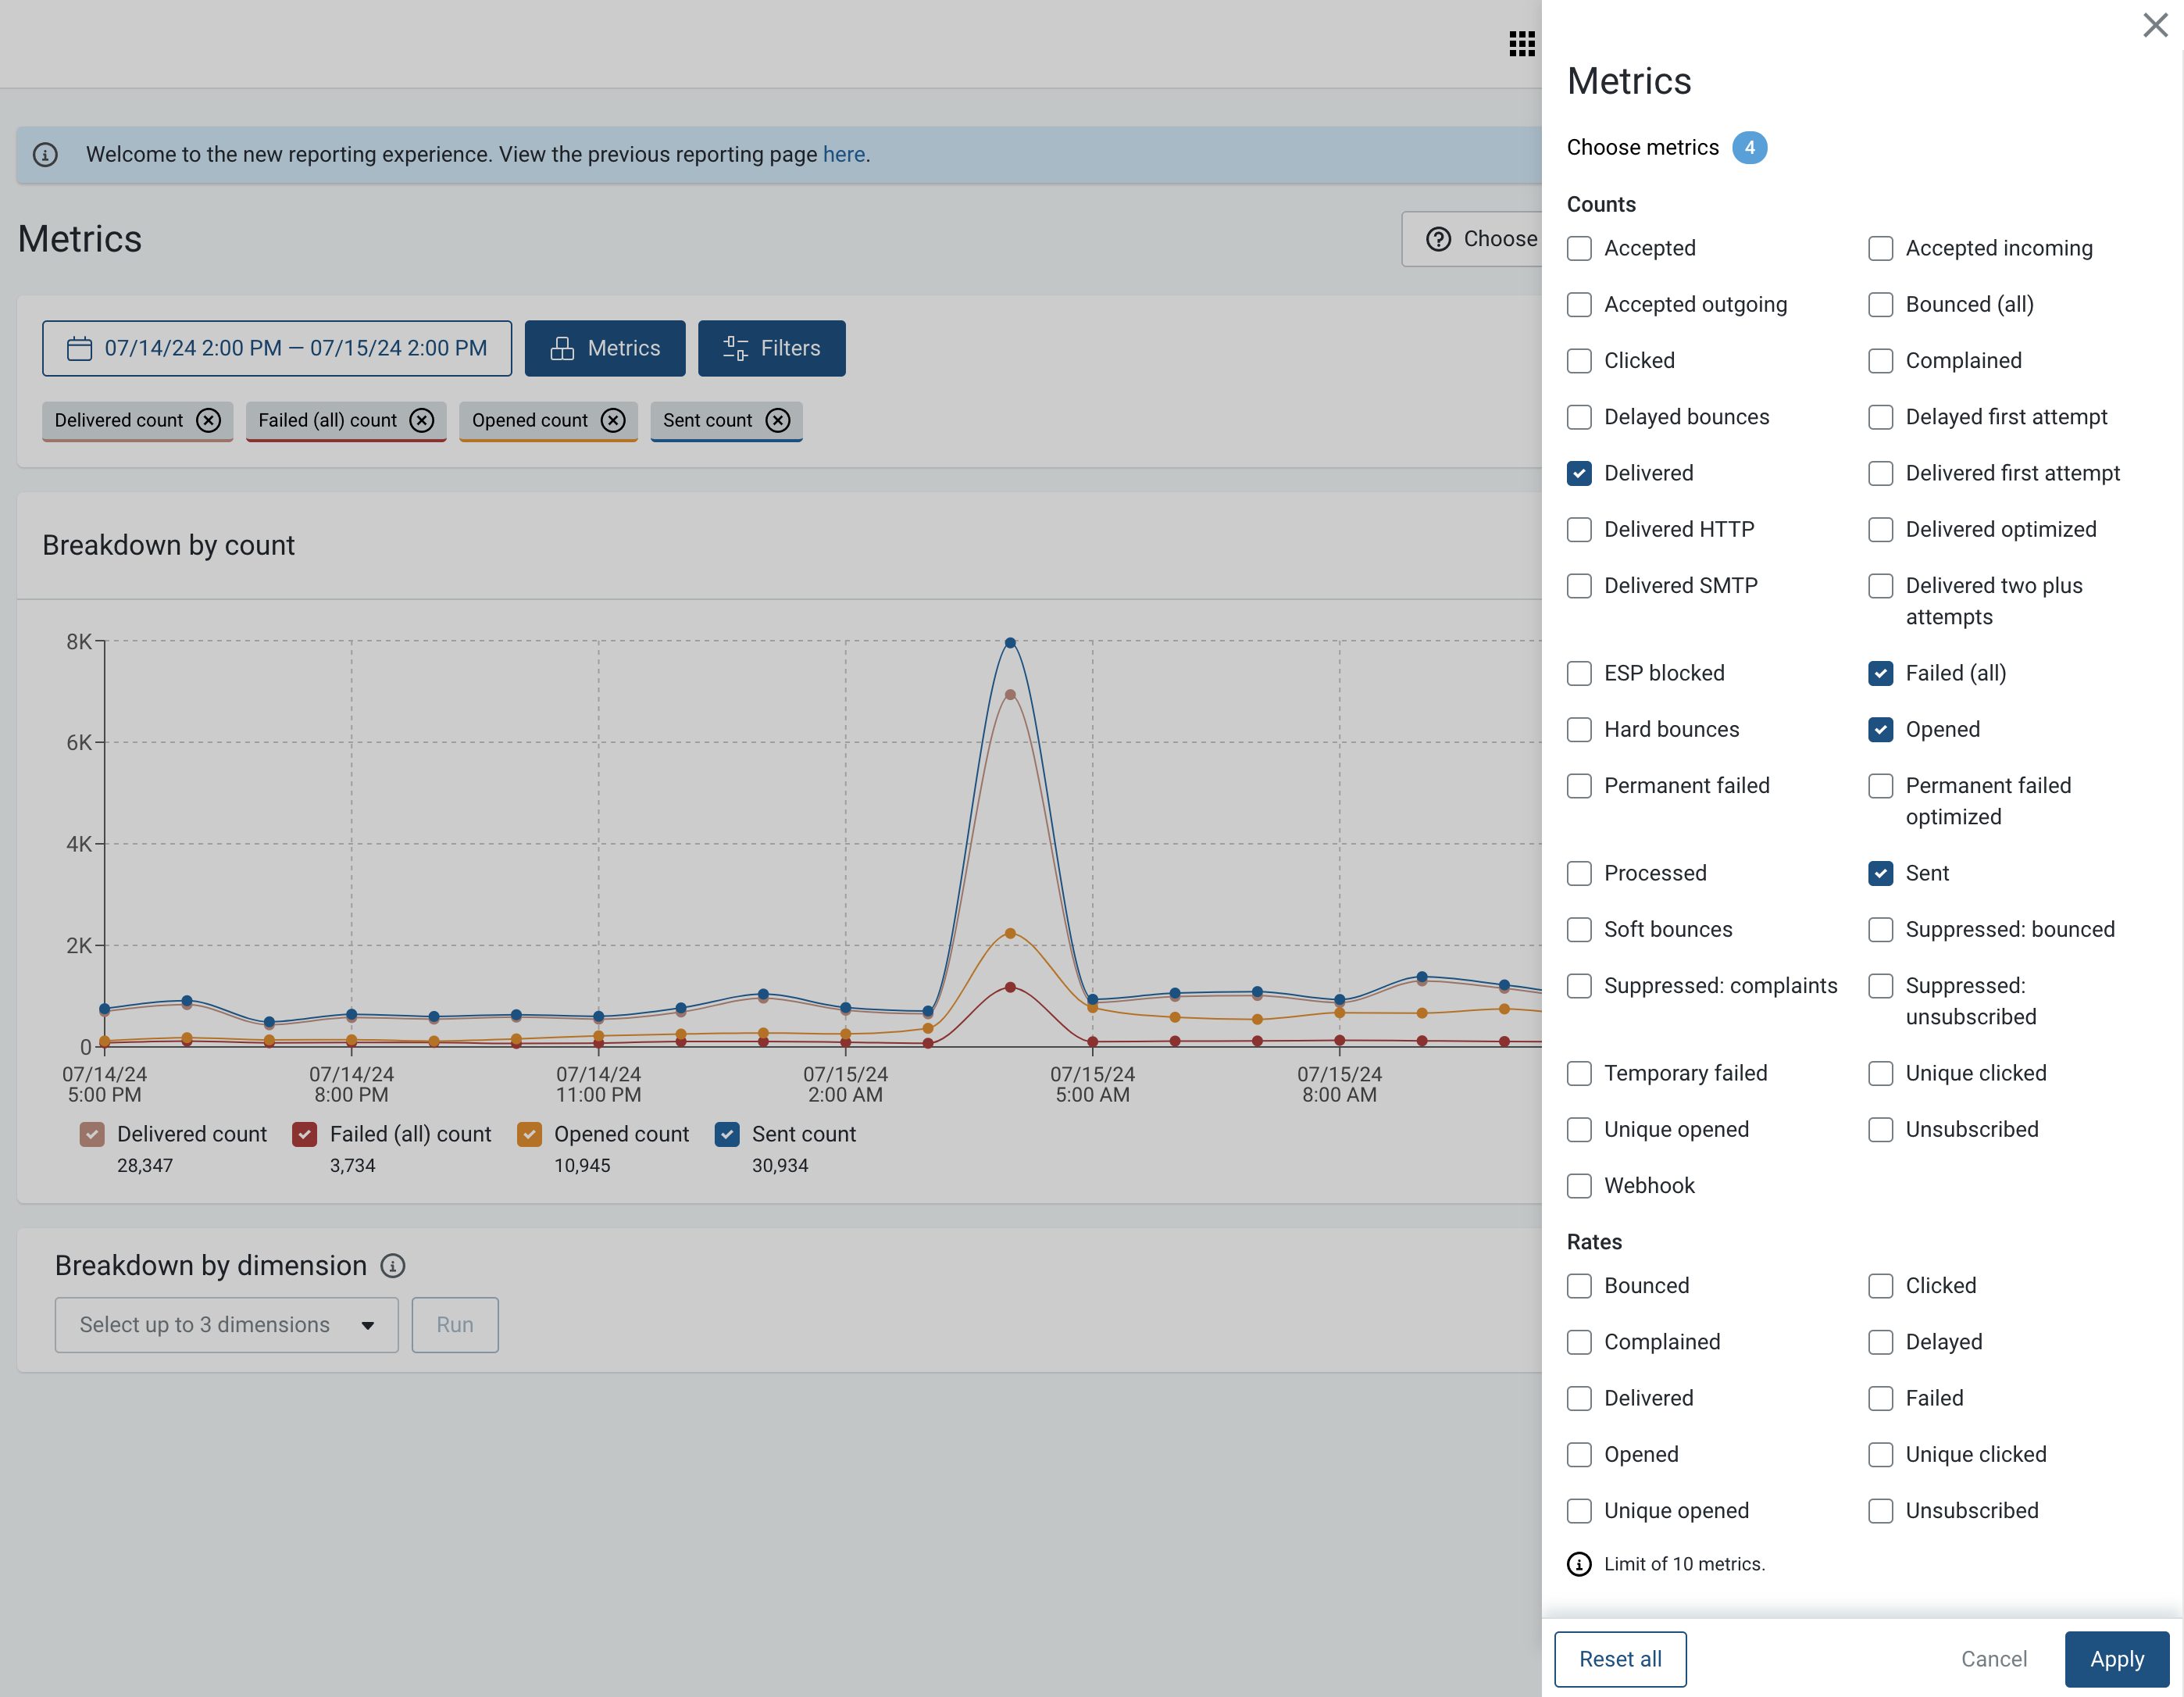
Task: Enable the Bounced (all) checkbox
Action: tap(1880, 304)
